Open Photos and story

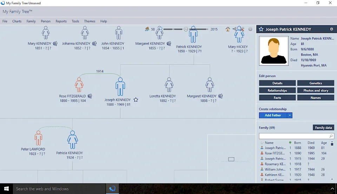coord(316,91)
